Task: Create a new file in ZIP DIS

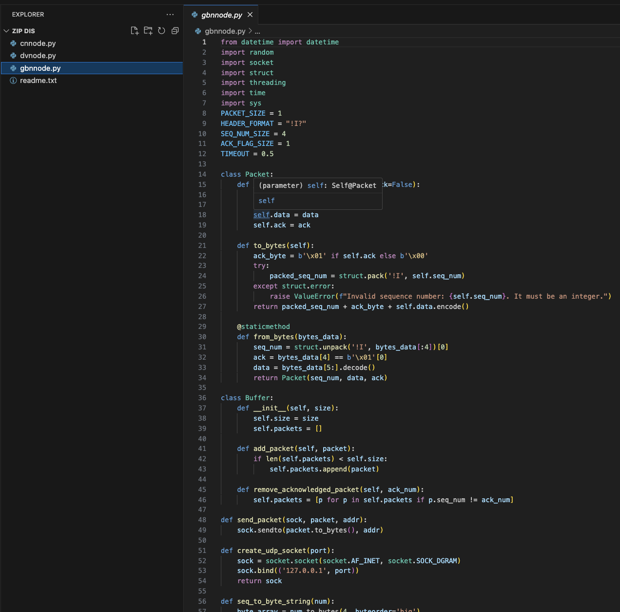Action: (x=135, y=30)
